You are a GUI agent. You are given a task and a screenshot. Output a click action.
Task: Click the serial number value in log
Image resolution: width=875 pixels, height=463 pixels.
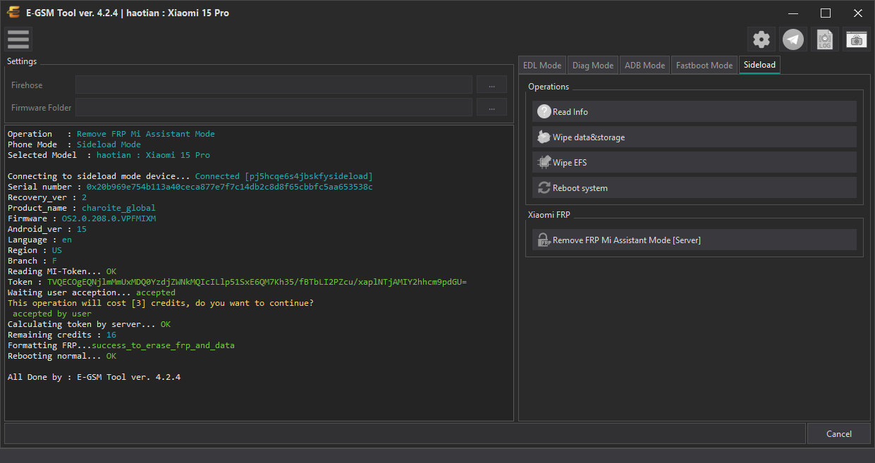pyautogui.click(x=229, y=187)
